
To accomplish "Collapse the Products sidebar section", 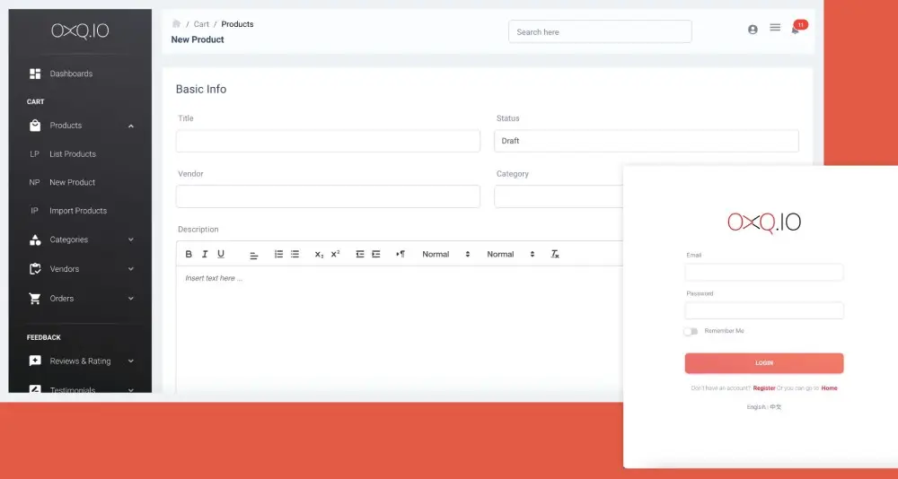I will coord(131,126).
